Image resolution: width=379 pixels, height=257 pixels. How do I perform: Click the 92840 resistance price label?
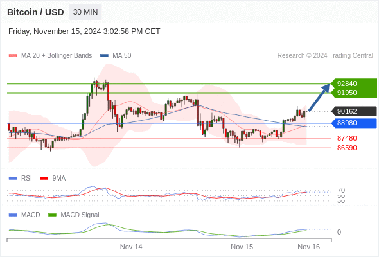point(347,84)
